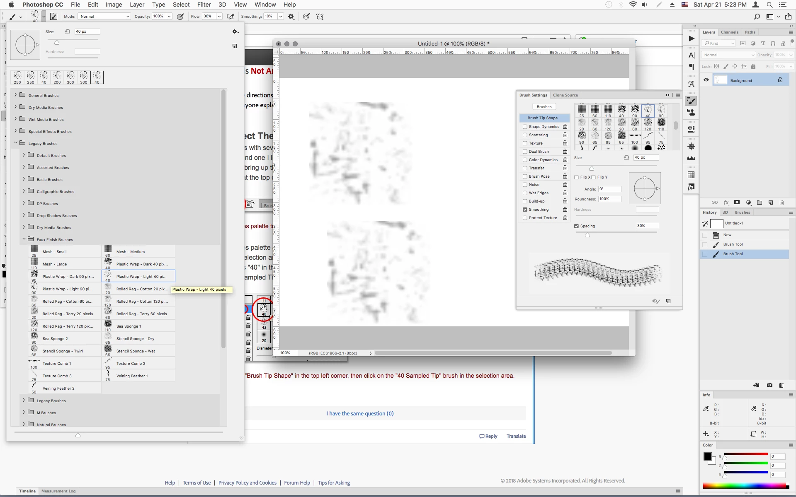This screenshot has height=497, width=796.
Task: Click the symmetry paint butterfly icon
Action: click(x=320, y=17)
